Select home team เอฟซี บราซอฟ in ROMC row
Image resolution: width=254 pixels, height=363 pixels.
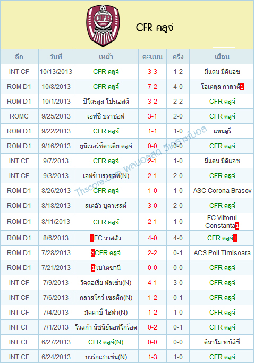pyautogui.click(x=106, y=116)
